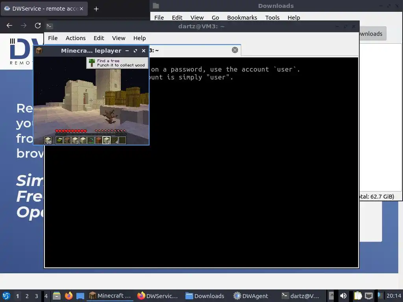The width and height of the screenshot is (403, 302).
Task: Switch to Minecraft taskbar entry
Action: (110, 296)
